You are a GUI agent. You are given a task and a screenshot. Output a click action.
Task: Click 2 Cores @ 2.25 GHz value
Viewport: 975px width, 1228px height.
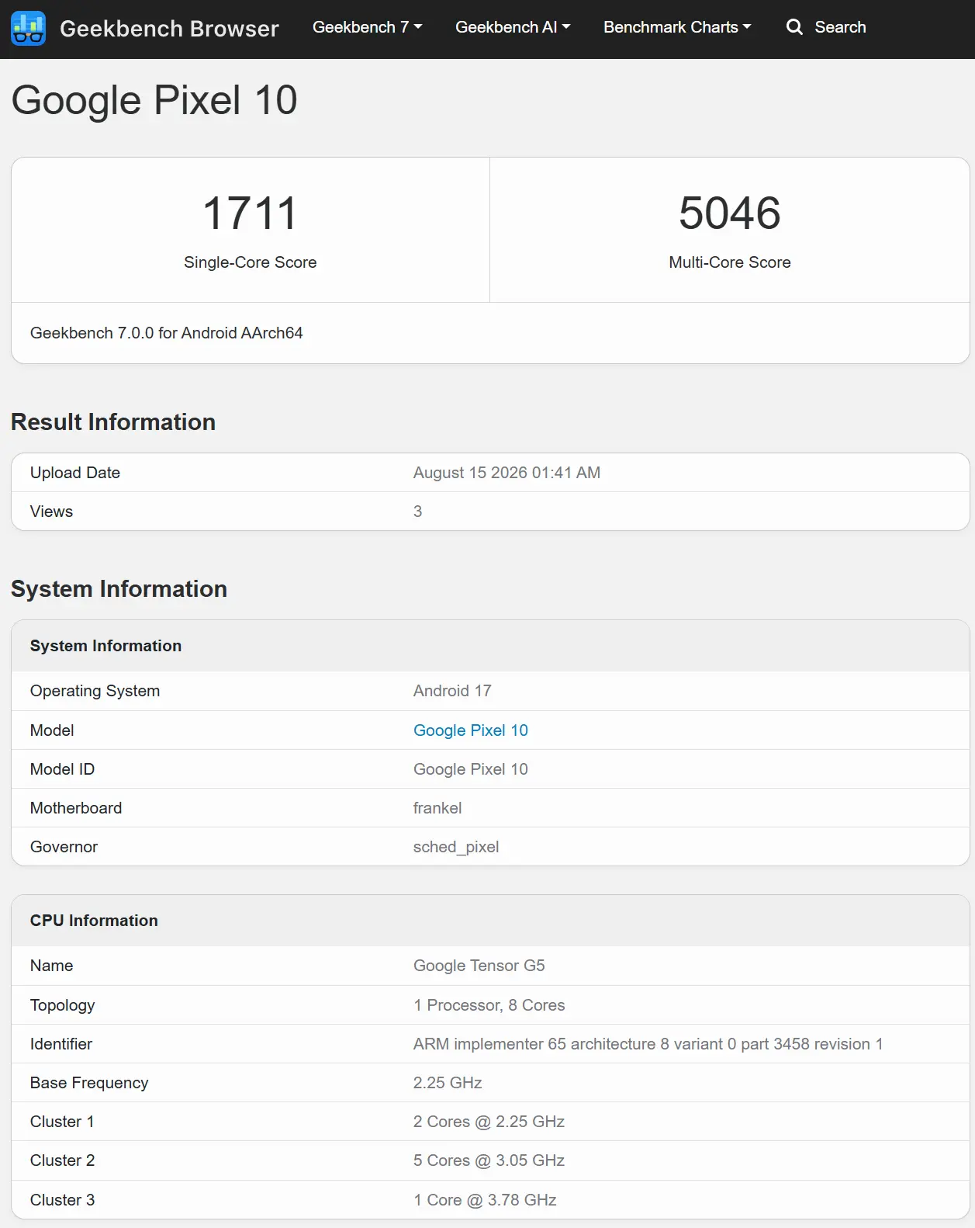pyautogui.click(x=489, y=1122)
